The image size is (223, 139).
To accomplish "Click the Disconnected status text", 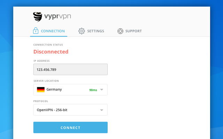I will pyautogui.click(x=51, y=52).
